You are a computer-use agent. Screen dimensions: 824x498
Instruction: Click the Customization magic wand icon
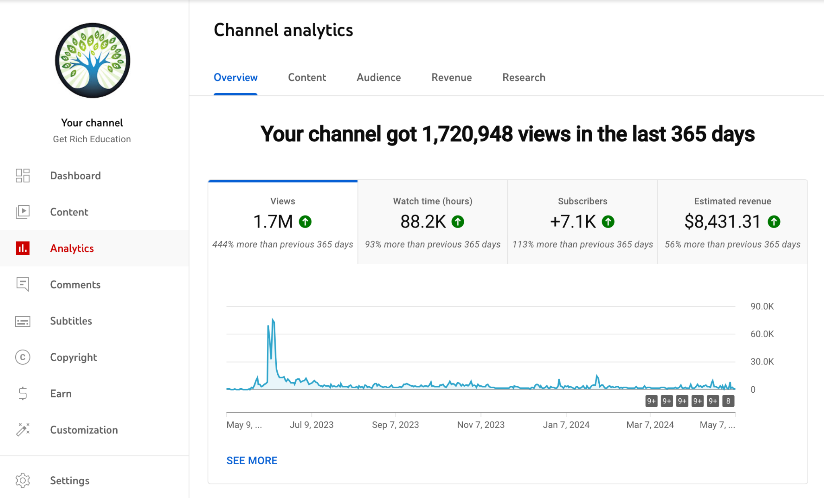click(23, 429)
